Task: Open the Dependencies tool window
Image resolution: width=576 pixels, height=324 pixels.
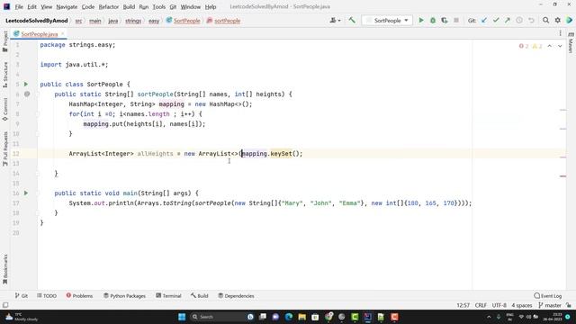Action: click(x=236, y=296)
